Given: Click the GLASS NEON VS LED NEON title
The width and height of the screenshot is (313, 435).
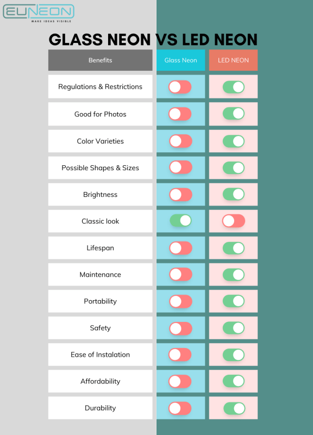Looking at the screenshot, I should [x=153, y=39].
